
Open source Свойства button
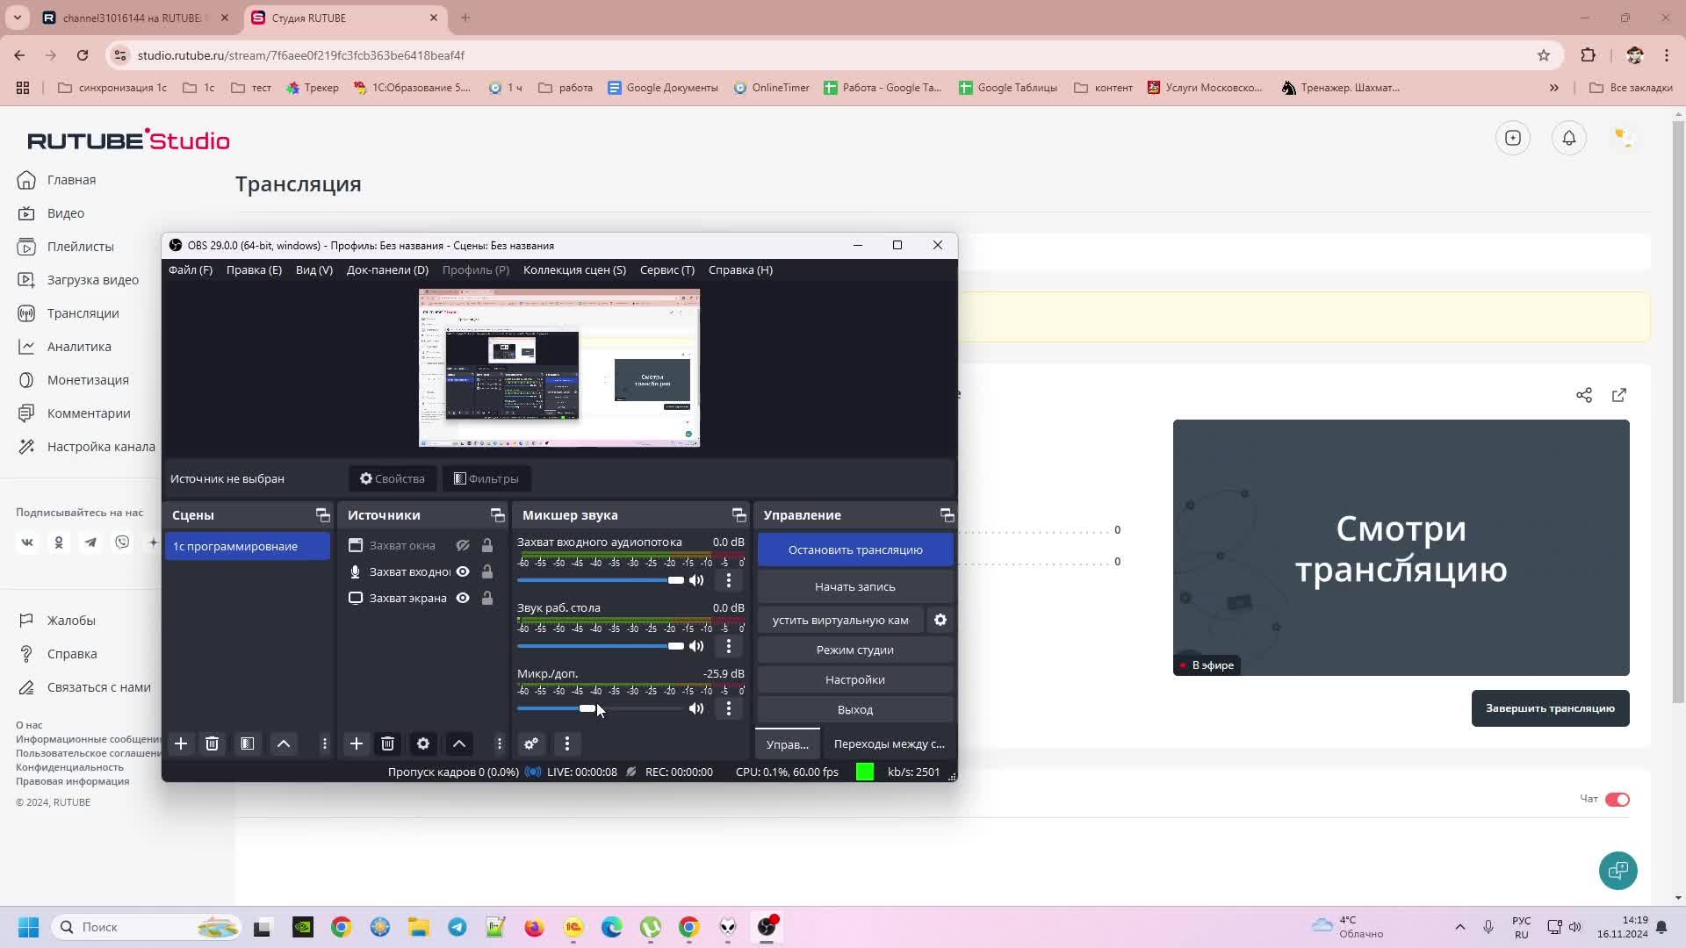tap(392, 478)
